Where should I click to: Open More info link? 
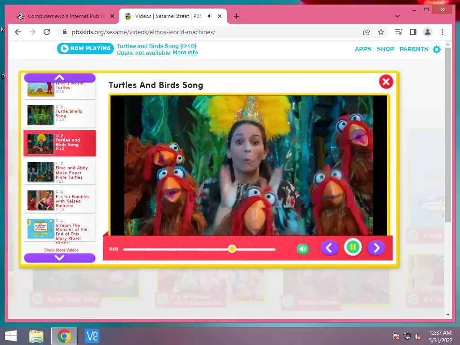click(x=185, y=53)
